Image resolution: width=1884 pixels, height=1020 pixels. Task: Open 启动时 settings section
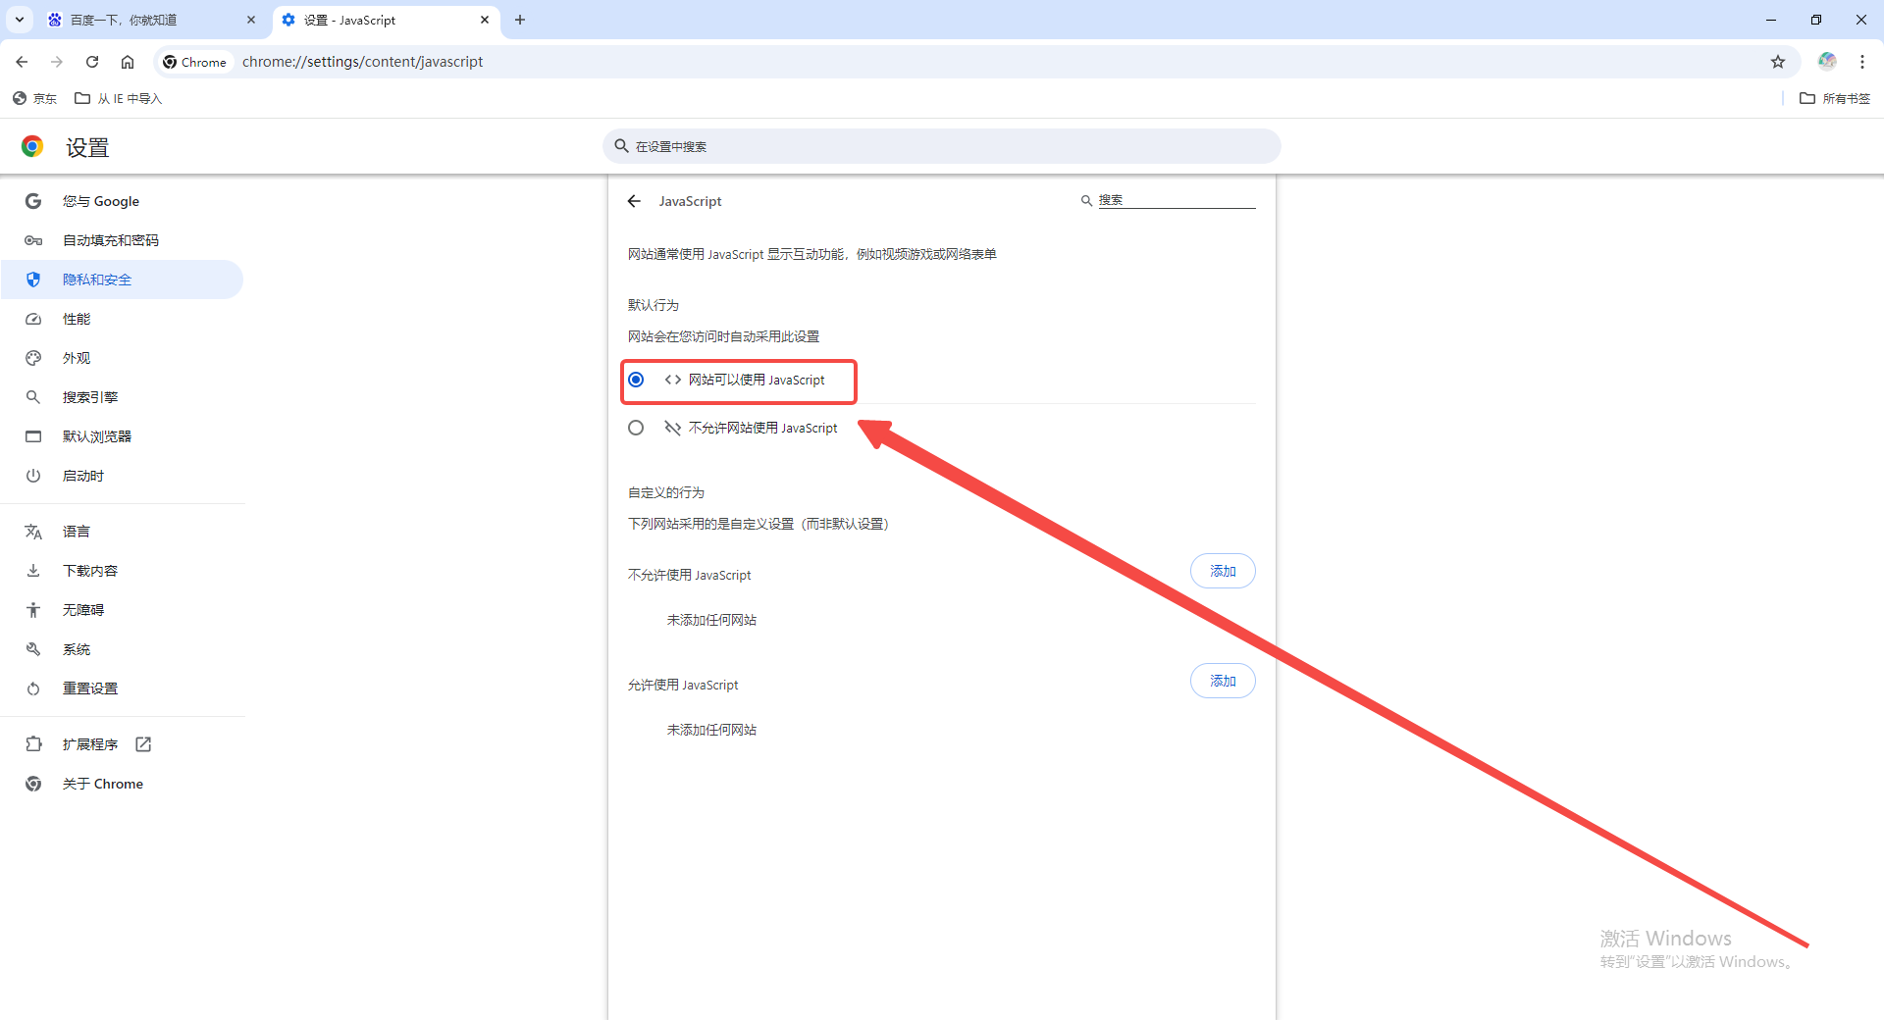pos(122,476)
